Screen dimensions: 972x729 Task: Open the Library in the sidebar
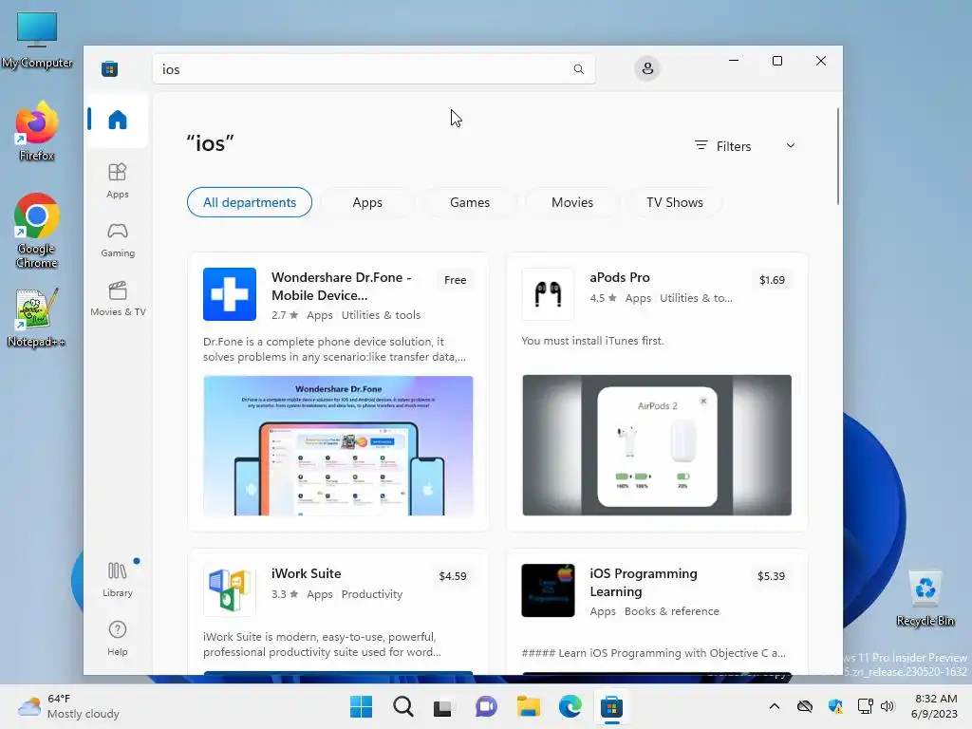point(117,579)
